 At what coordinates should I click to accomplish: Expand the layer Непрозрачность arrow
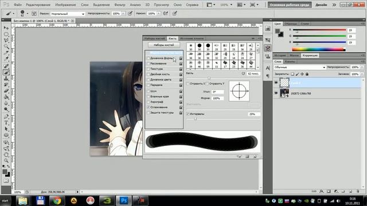point(362,68)
